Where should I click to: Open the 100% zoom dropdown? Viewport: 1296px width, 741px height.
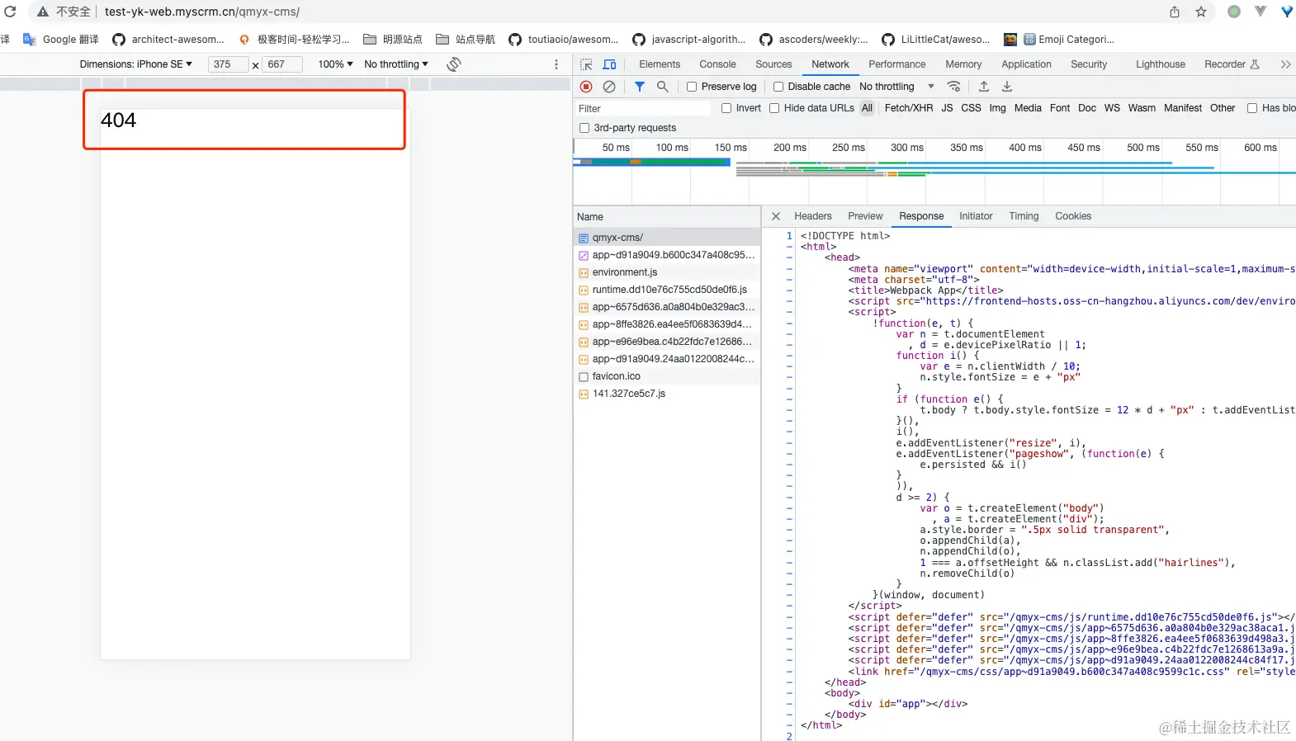pyautogui.click(x=335, y=64)
